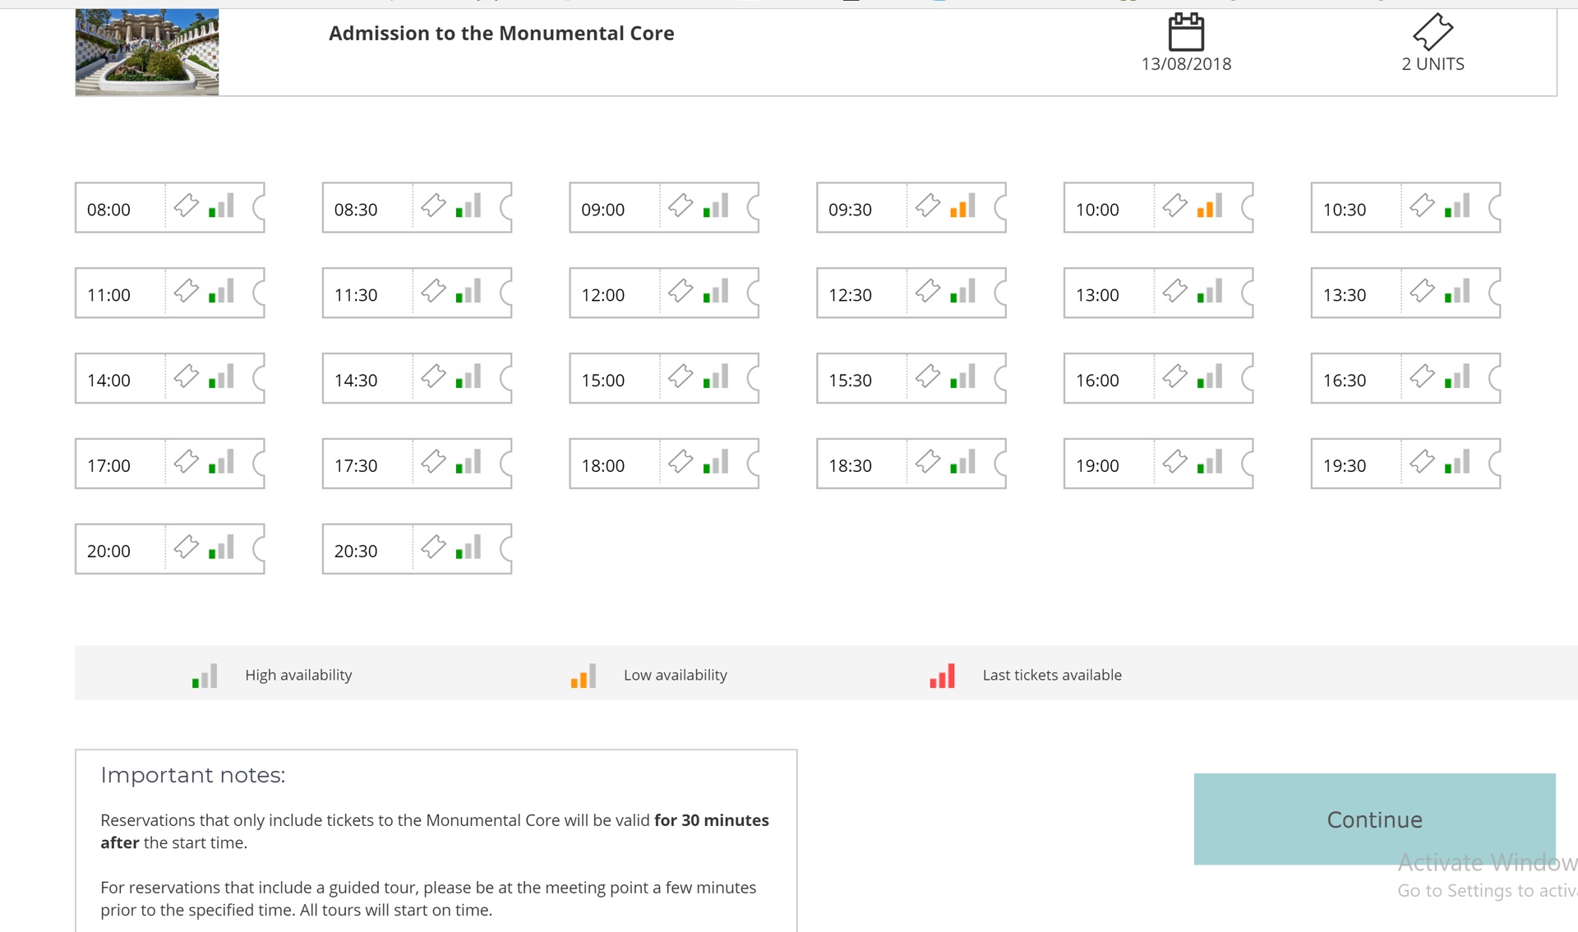Viewport: 1578px width, 932px height.
Task: Click the availability bars in the 17:00 slot
Action: [x=221, y=462]
